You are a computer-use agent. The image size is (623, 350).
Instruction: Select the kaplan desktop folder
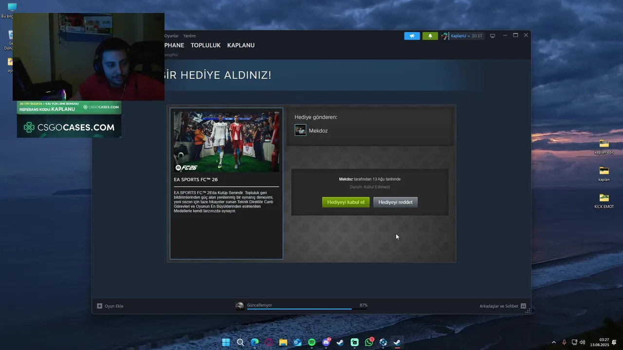point(604,174)
